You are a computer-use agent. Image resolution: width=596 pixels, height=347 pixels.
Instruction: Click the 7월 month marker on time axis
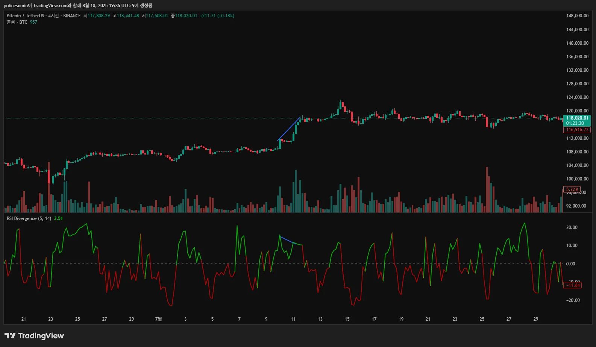pos(158,319)
